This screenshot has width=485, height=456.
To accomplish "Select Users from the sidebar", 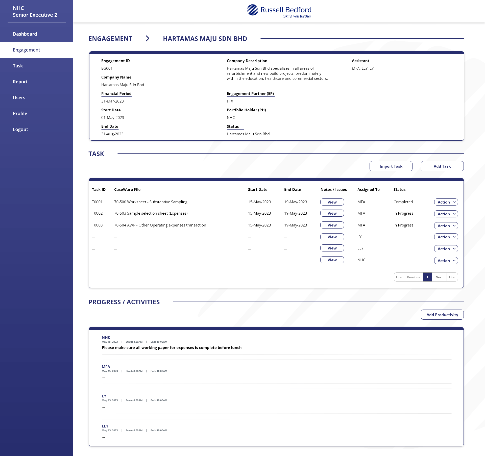I will point(19,97).
